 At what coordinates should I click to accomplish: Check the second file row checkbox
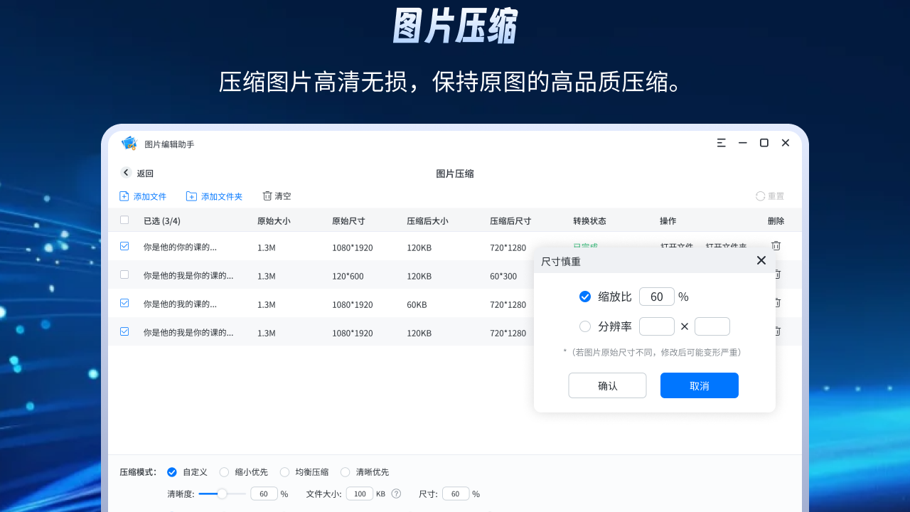click(124, 274)
